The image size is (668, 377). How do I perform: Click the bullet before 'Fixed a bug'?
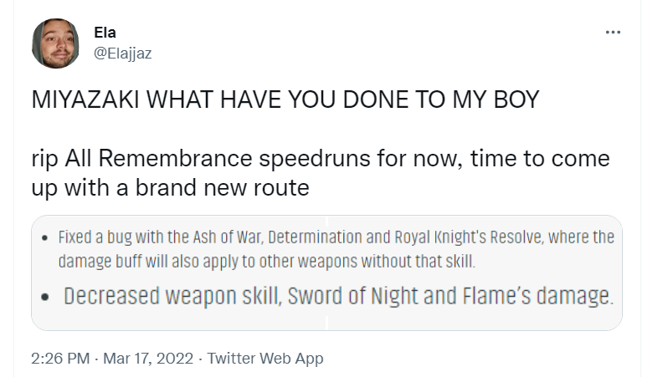44,238
